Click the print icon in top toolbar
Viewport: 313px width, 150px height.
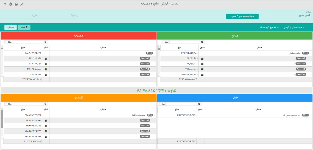click(x=16, y=4)
